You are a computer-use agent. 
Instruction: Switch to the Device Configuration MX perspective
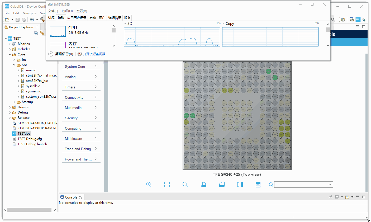pyautogui.click(x=358, y=20)
